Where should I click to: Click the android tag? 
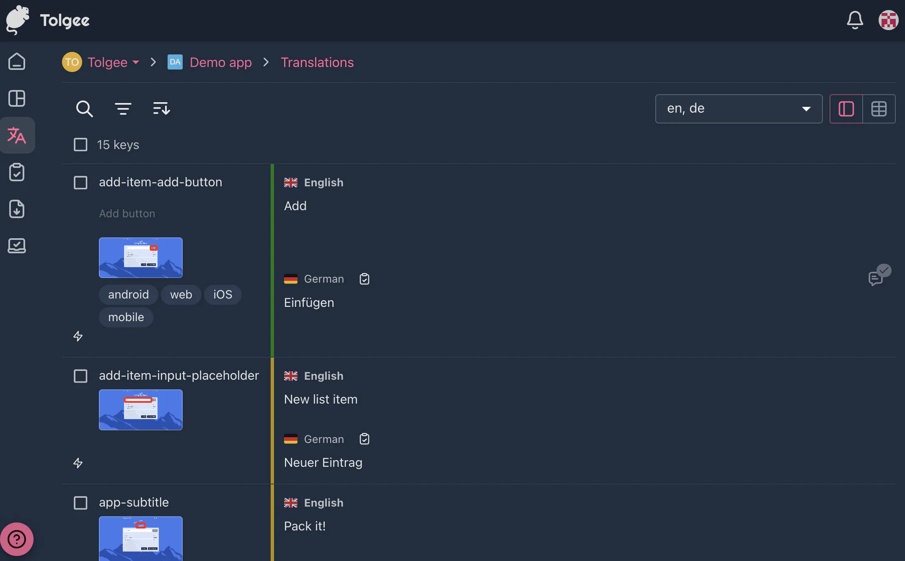pyautogui.click(x=128, y=295)
